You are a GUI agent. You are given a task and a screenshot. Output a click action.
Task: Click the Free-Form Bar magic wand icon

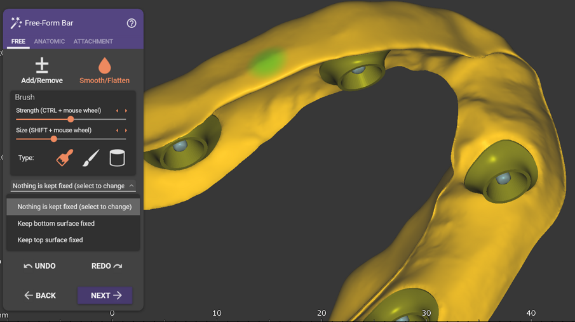click(x=16, y=23)
